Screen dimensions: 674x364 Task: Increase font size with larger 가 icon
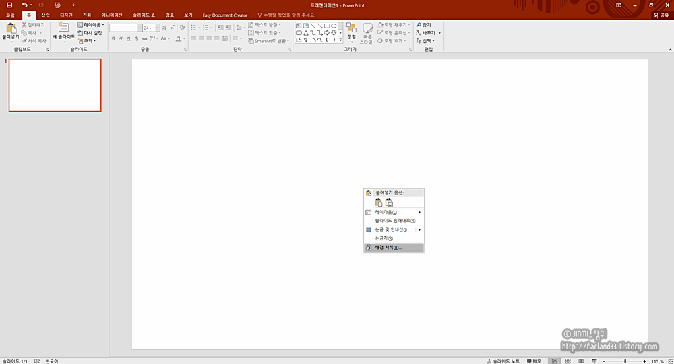[164, 28]
